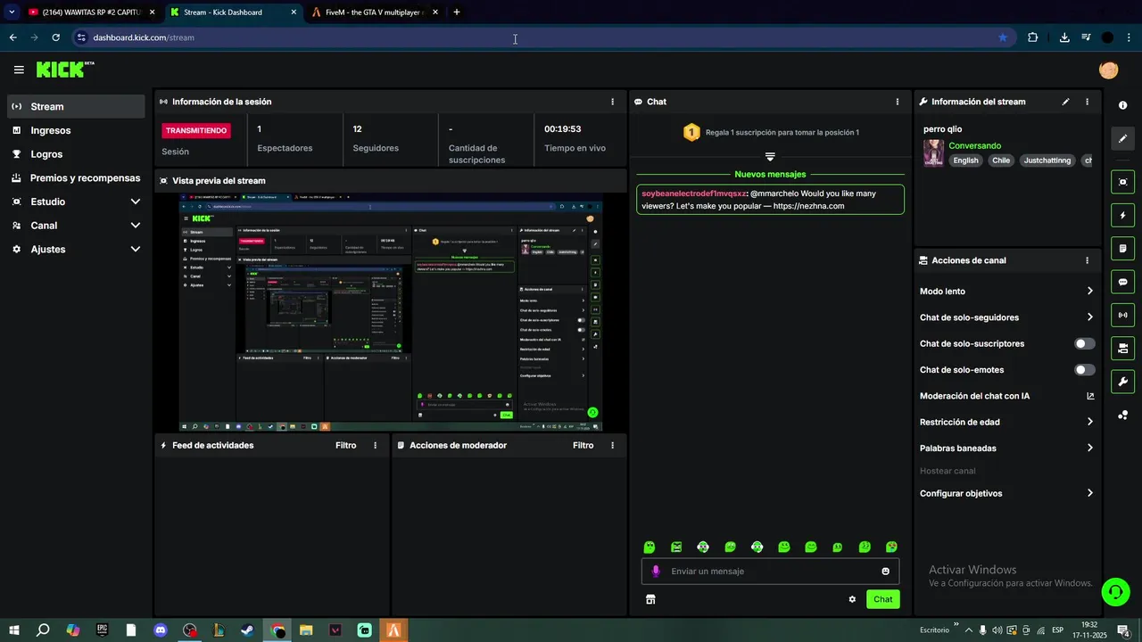The width and height of the screenshot is (1142, 642).
Task: Open the Chat panel options menu
Action: (x=898, y=102)
